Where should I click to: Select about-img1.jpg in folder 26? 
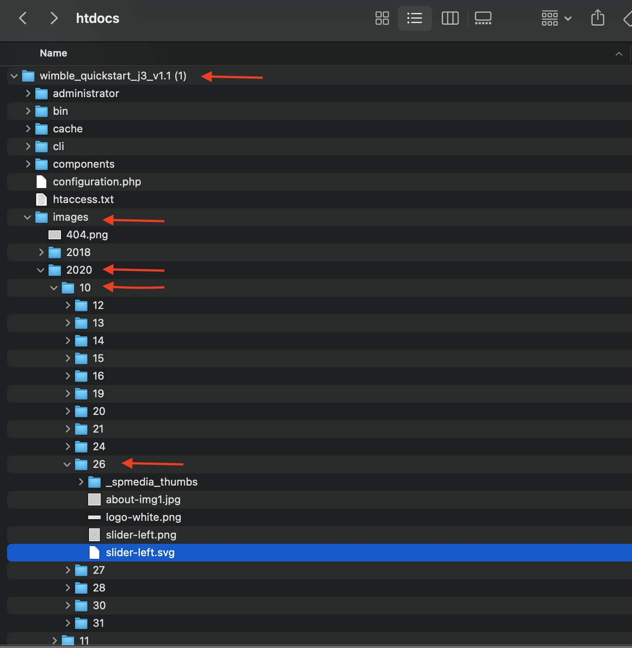point(143,499)
